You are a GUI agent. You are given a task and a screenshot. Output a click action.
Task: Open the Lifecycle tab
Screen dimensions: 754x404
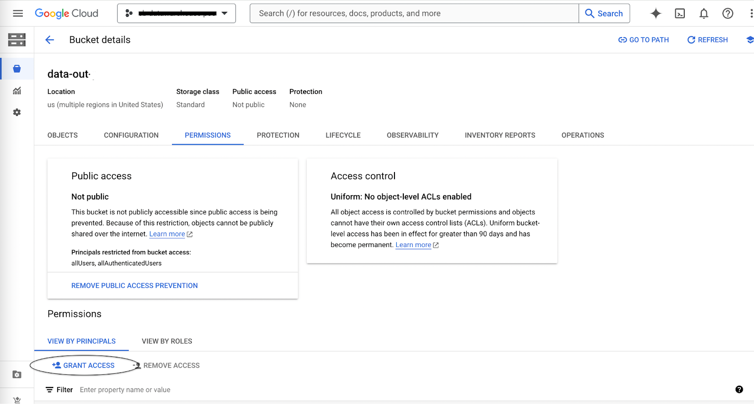(343, 135)
